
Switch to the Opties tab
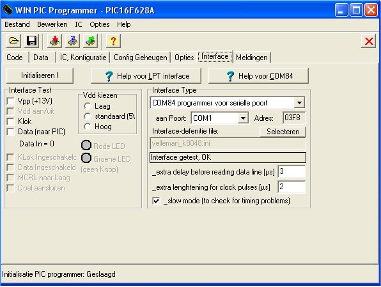tap(184, 58)
